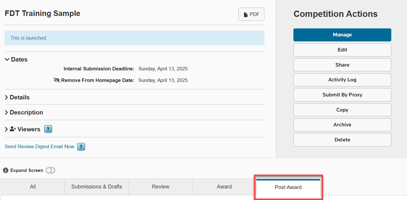Switch to the Review tab
The image size is (407, 200).
[x=160, y=187]
